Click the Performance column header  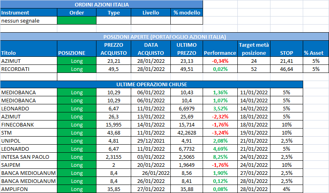pyautogui.click(x=220, y=49)
